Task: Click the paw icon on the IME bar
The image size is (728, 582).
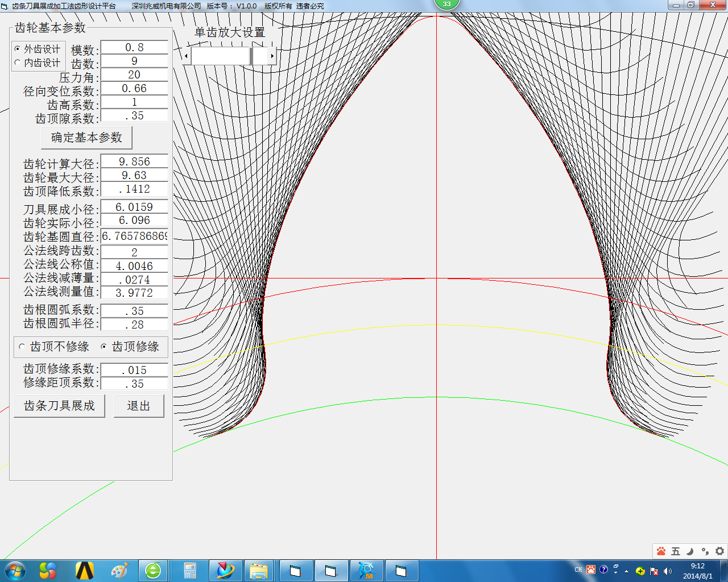Action: 661,551
